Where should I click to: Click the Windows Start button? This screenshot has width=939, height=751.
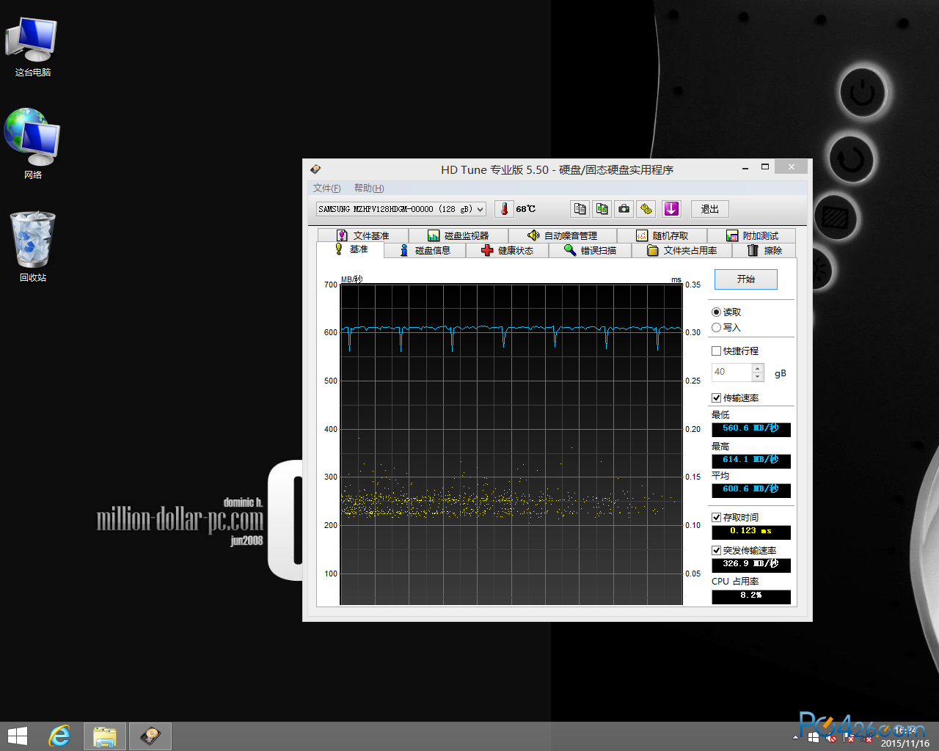(x=18, y=736)
